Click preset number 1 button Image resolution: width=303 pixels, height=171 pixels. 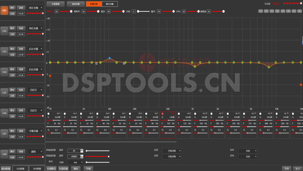pyautogui.click(x=261, y=11)
